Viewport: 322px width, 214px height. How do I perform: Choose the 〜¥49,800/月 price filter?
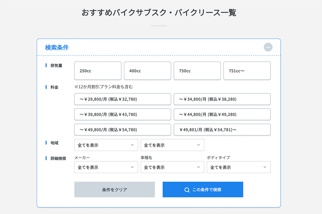point(123,130)
